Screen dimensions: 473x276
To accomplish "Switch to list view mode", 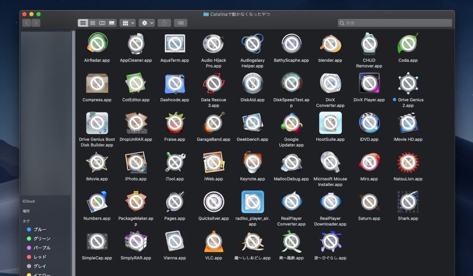I will click(92, 23).
